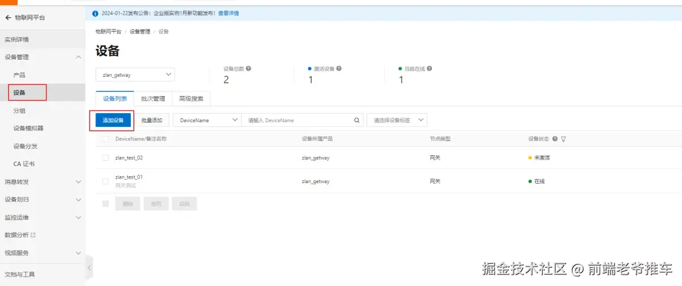Click the 设备所属产品 column header

click(317, 139)
